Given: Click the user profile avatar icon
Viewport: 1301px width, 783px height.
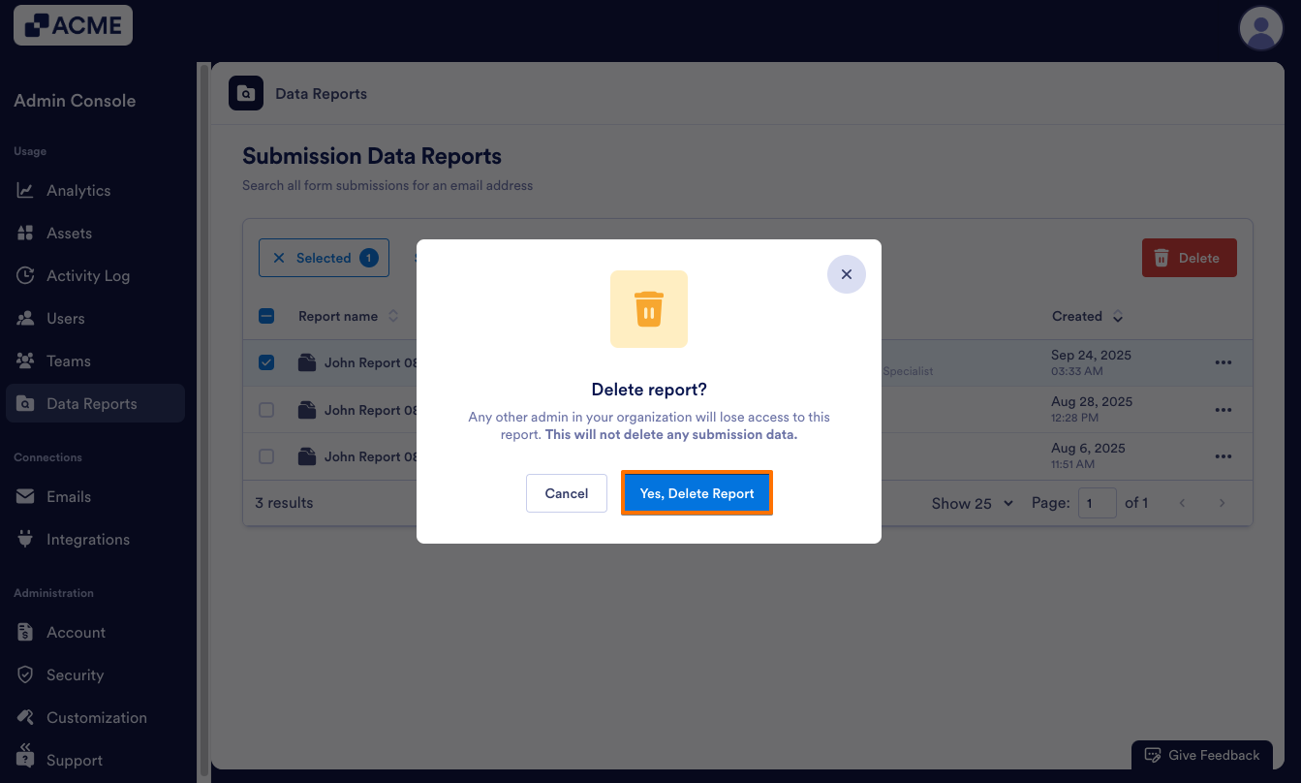Looking at the screenshot, I should tap(1260, 28).
